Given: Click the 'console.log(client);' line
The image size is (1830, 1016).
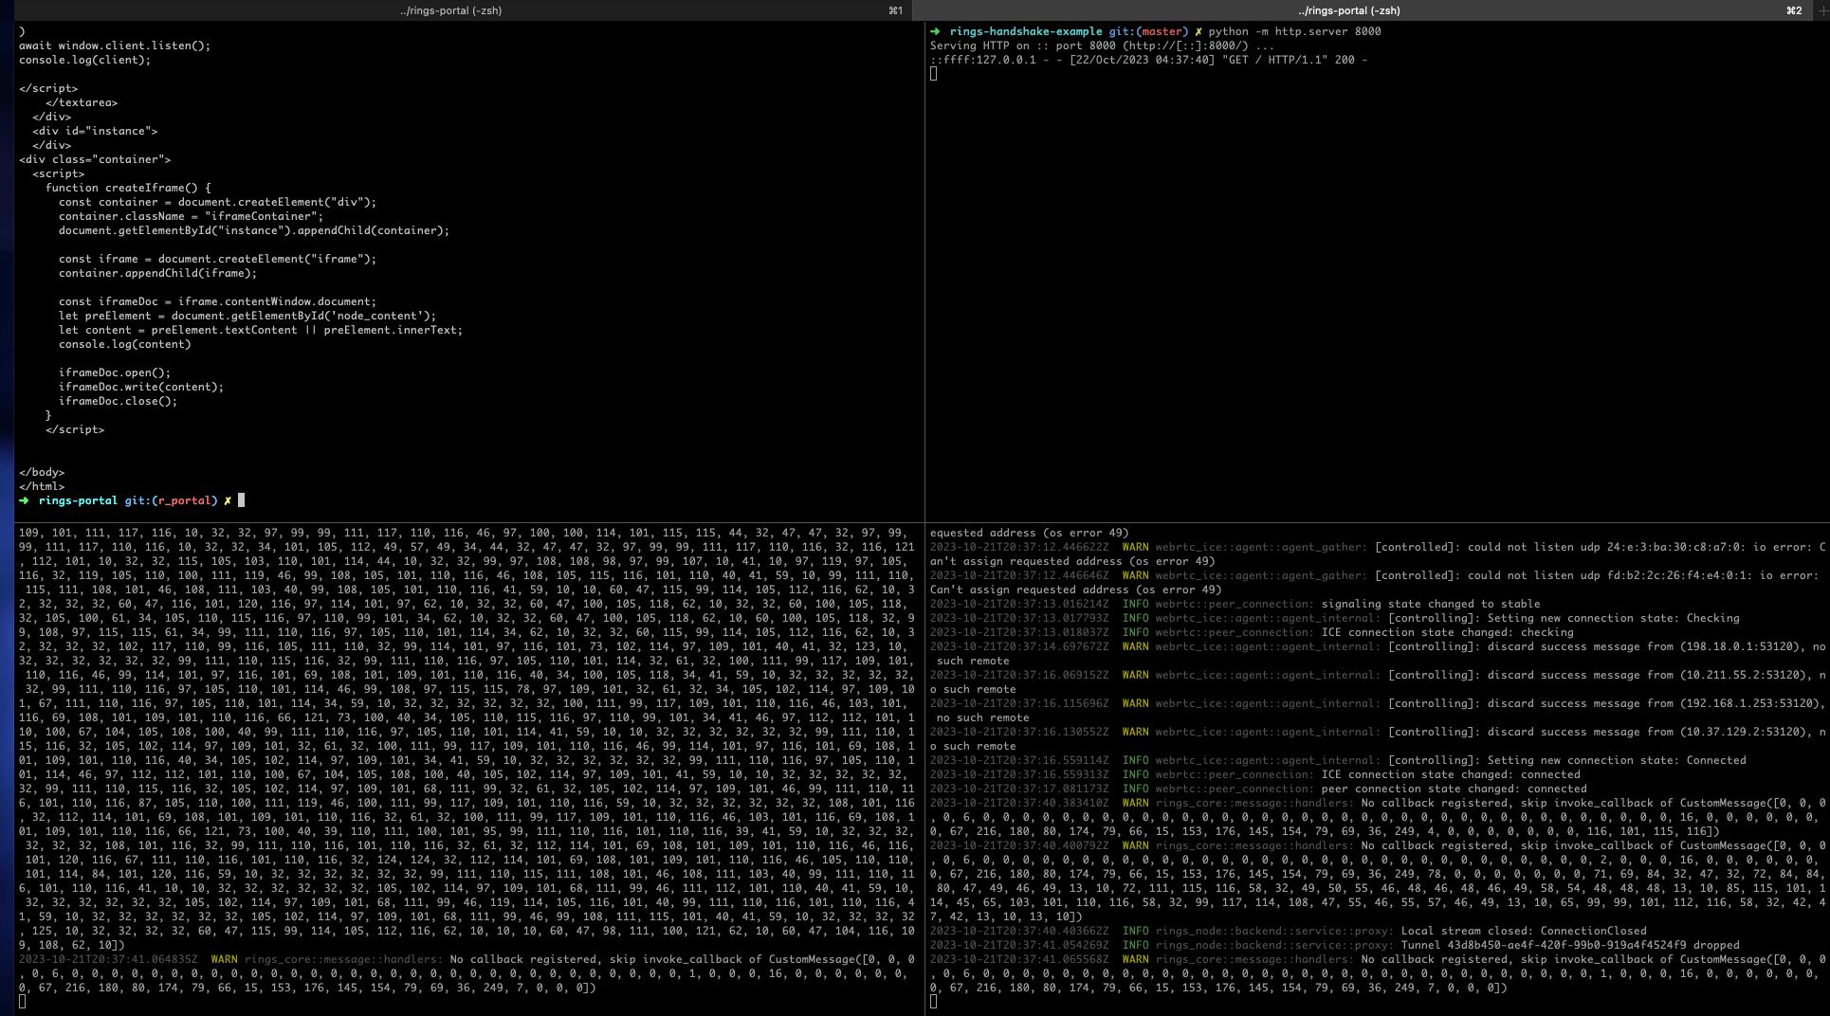Looking at the screenshot, I should (84, 60).
